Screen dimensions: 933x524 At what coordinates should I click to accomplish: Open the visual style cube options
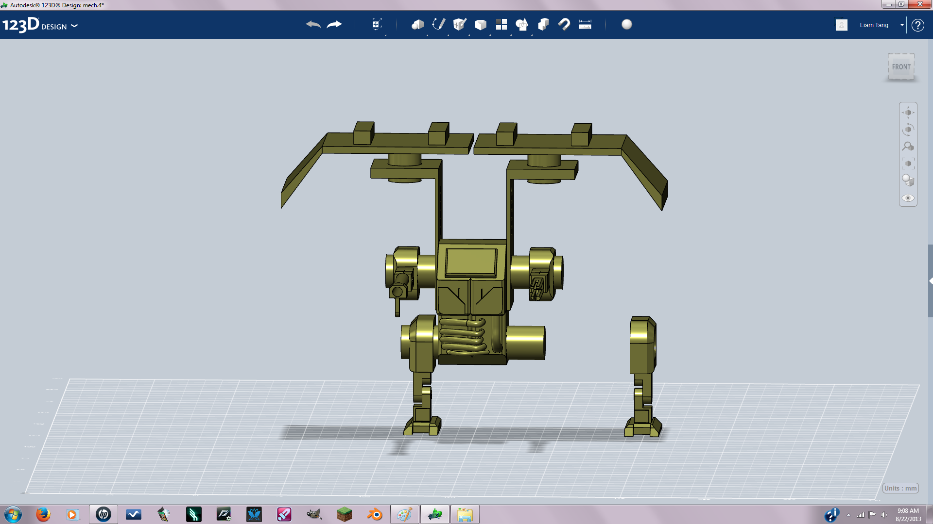coord(908,180)
